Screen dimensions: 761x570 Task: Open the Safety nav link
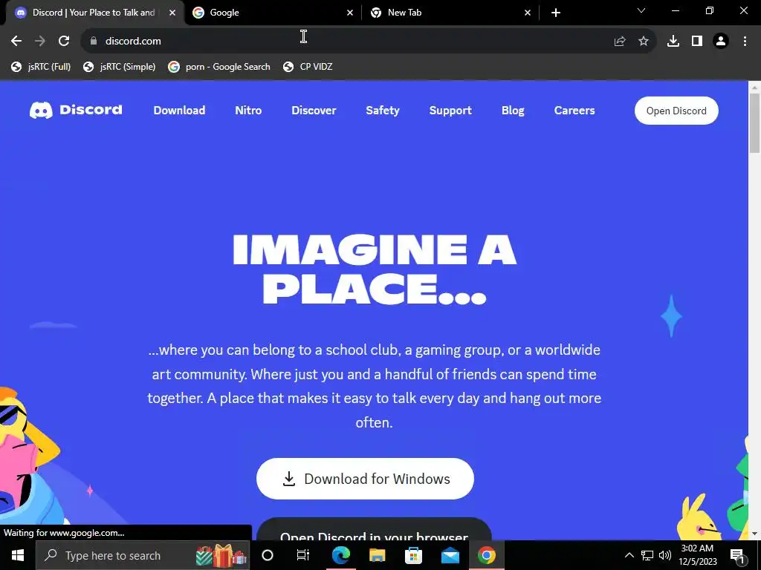383,111
